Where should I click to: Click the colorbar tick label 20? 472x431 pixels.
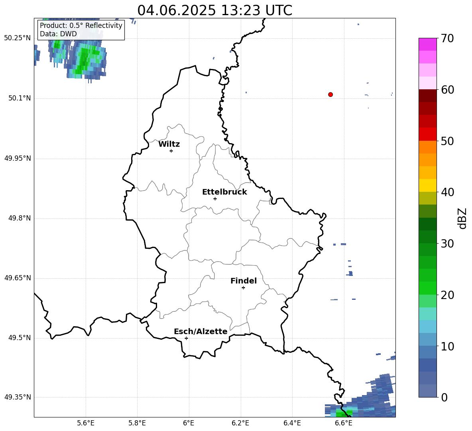447,295
